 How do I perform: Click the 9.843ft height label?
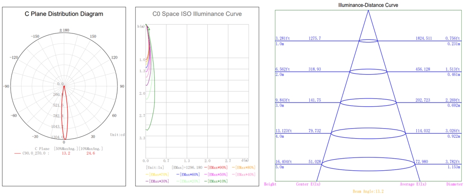(x=282, y=100)
